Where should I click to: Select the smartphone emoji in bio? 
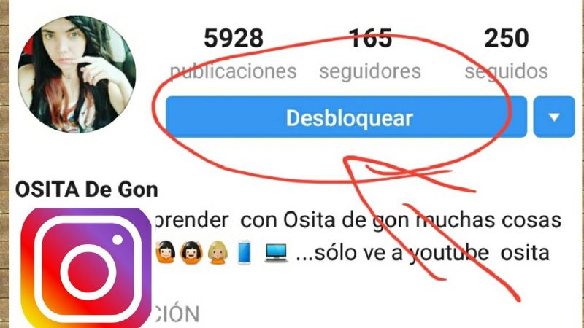(x=245, y=252)
